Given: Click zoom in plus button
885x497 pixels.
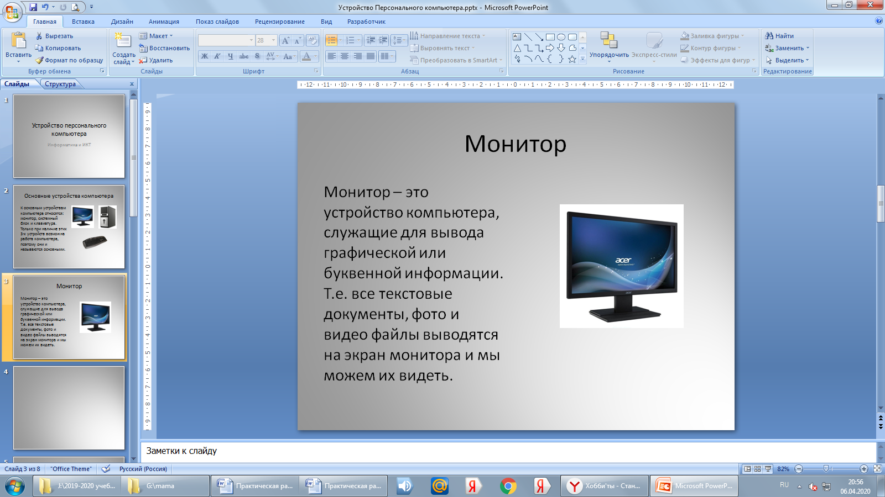Looking at the screenshot, I should [864, 469].
